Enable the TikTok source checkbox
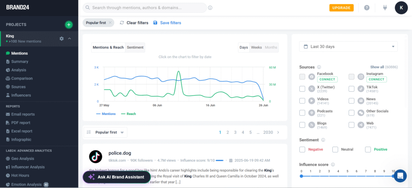 click(352, 89)
